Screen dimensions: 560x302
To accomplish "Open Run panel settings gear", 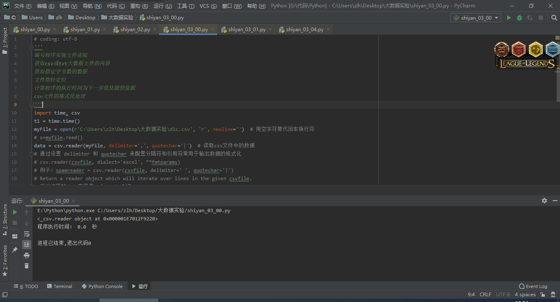I will click(544, 201).
